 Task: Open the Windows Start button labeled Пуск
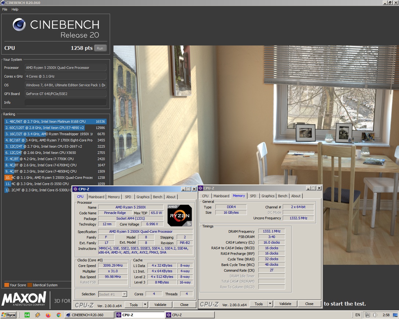9,315
